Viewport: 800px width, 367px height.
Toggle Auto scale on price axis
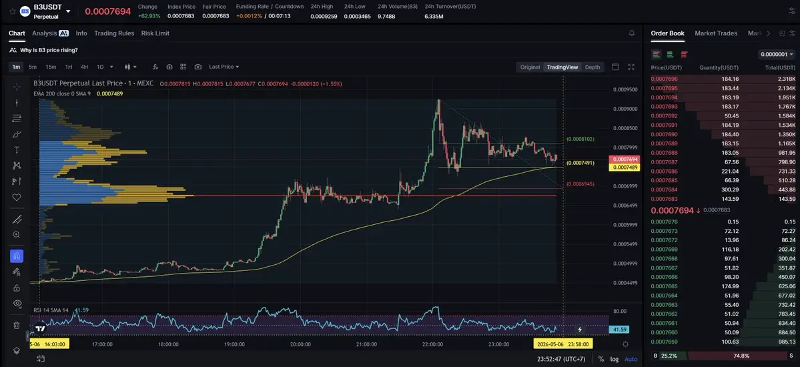(631, 359)
